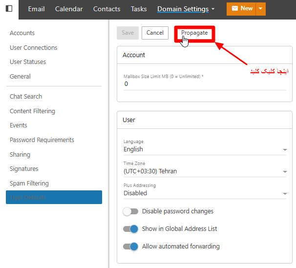
Task: Open the Domain Settings menu
Action: point(186,9)
